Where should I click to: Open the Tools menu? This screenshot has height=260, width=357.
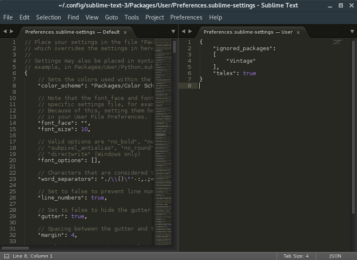(132, 17)
